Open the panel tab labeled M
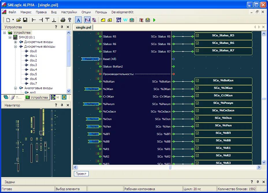 click(55, 97)
